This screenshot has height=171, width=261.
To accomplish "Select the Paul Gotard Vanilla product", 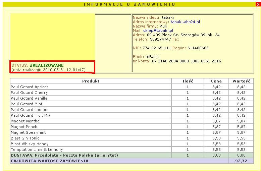I will click(29, 98).
